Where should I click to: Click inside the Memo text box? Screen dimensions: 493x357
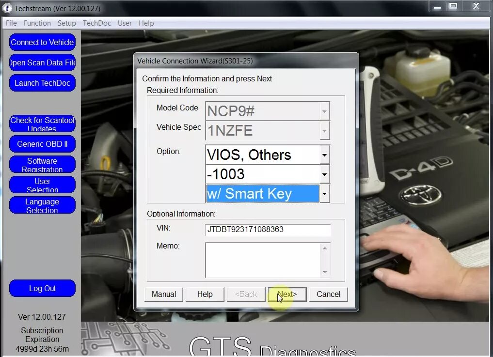(x=263, y=260)
